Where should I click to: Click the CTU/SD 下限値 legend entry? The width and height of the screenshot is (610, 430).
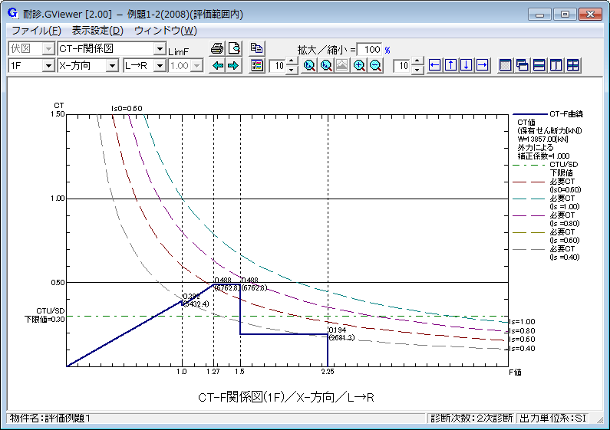pyautogui.click(x=546, y=169)
